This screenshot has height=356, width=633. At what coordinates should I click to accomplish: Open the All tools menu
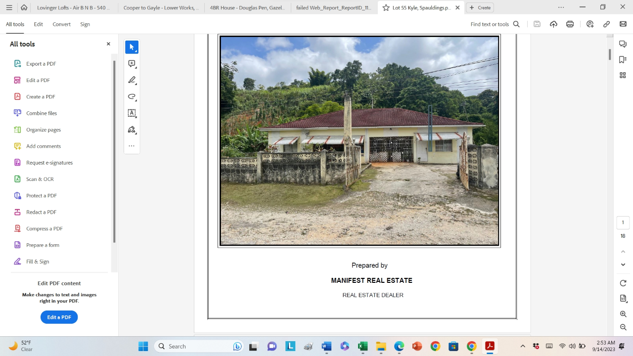click(x=15, y=24)
